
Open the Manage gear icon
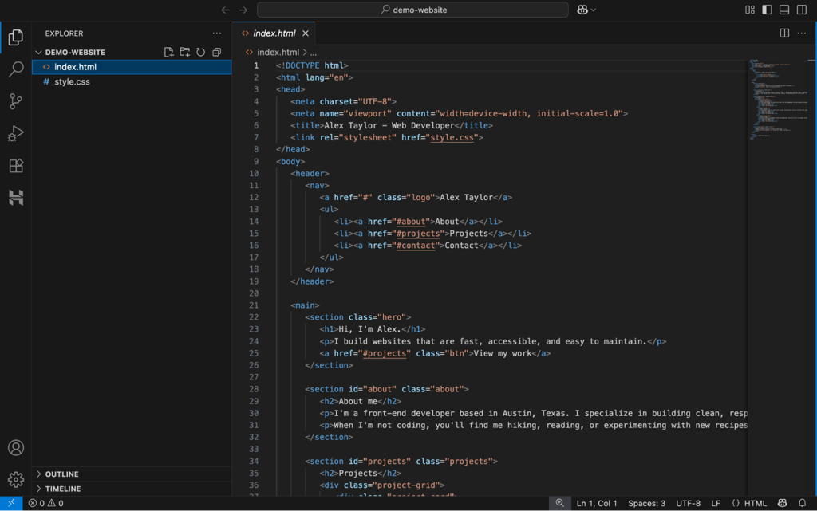[16, 479]
